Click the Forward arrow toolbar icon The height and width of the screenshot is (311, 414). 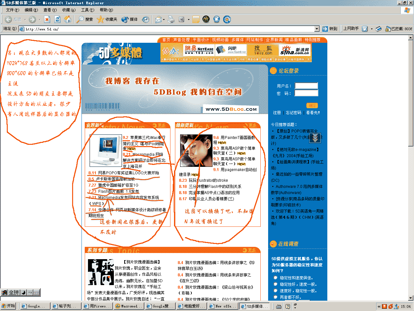pyautogui.click(x=32, y=19)
